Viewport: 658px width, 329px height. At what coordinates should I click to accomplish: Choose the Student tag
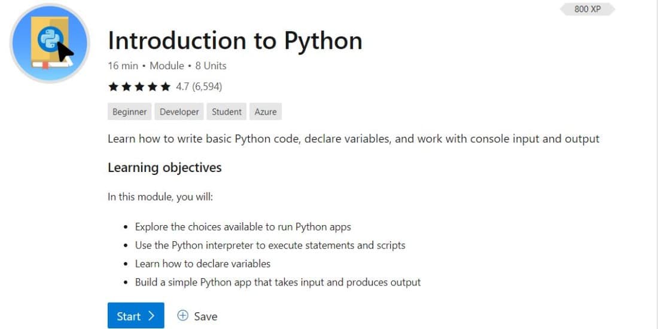tap(227, 112)
